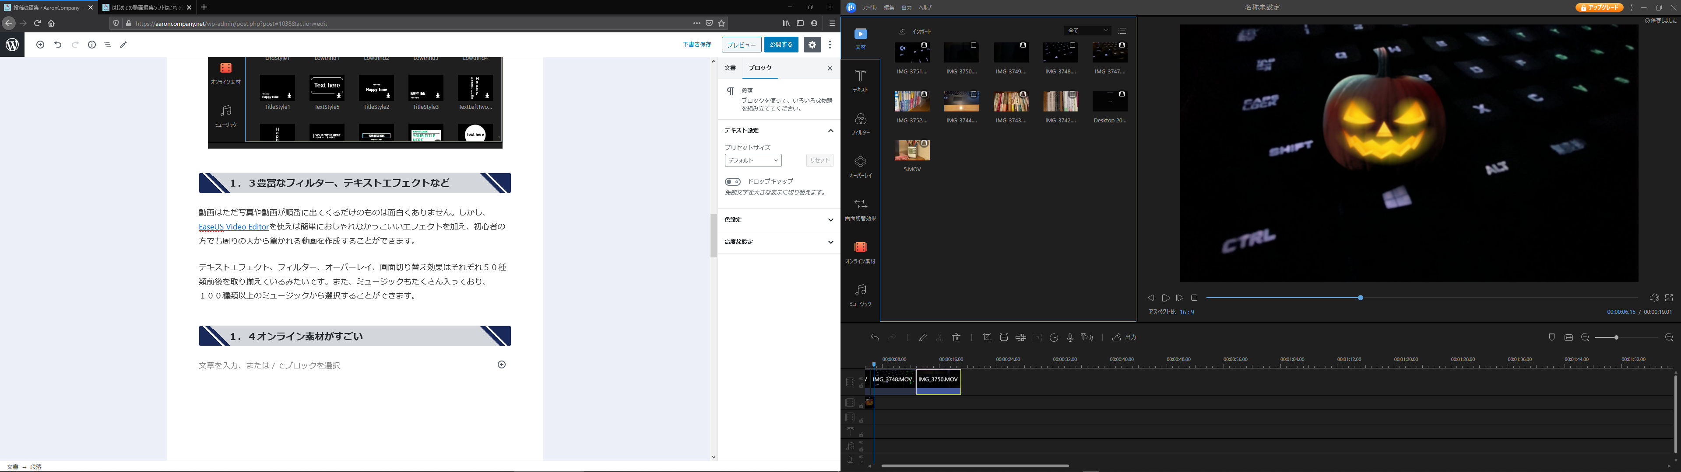Click the timeline undo arrow in the video editor
1681x472 pixels.
(x=875, y=337)
